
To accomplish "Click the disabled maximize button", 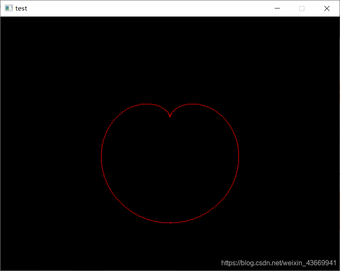I will click(x=302, y=8).
